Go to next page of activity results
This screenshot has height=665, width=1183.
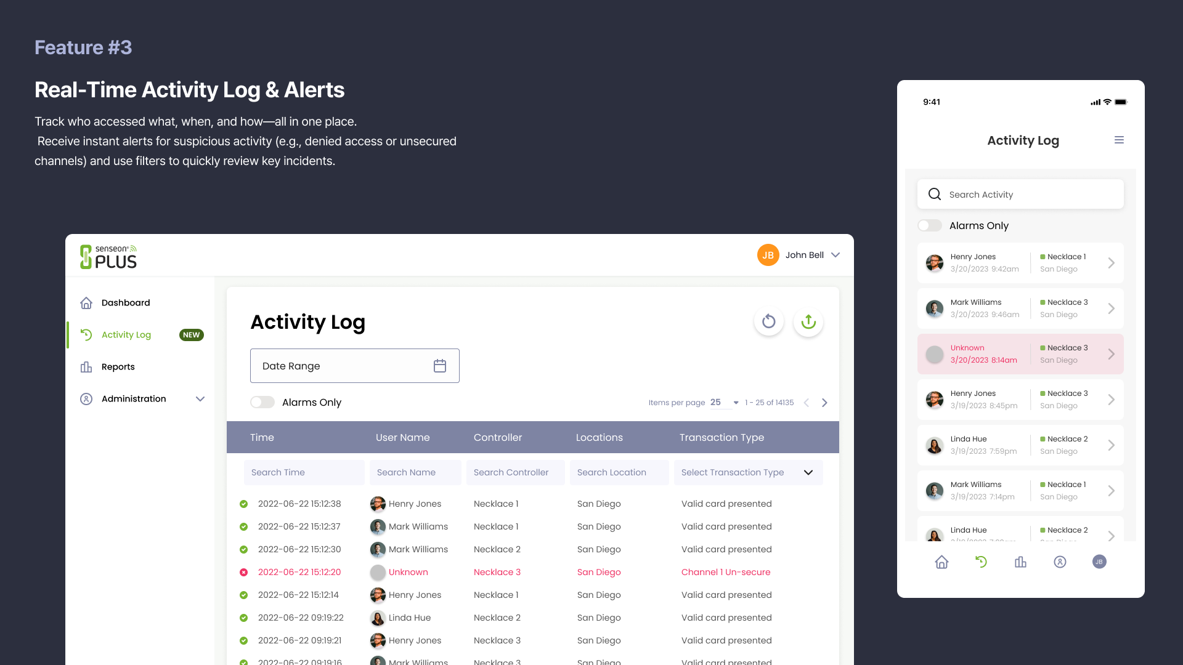[x=824, y=403]
